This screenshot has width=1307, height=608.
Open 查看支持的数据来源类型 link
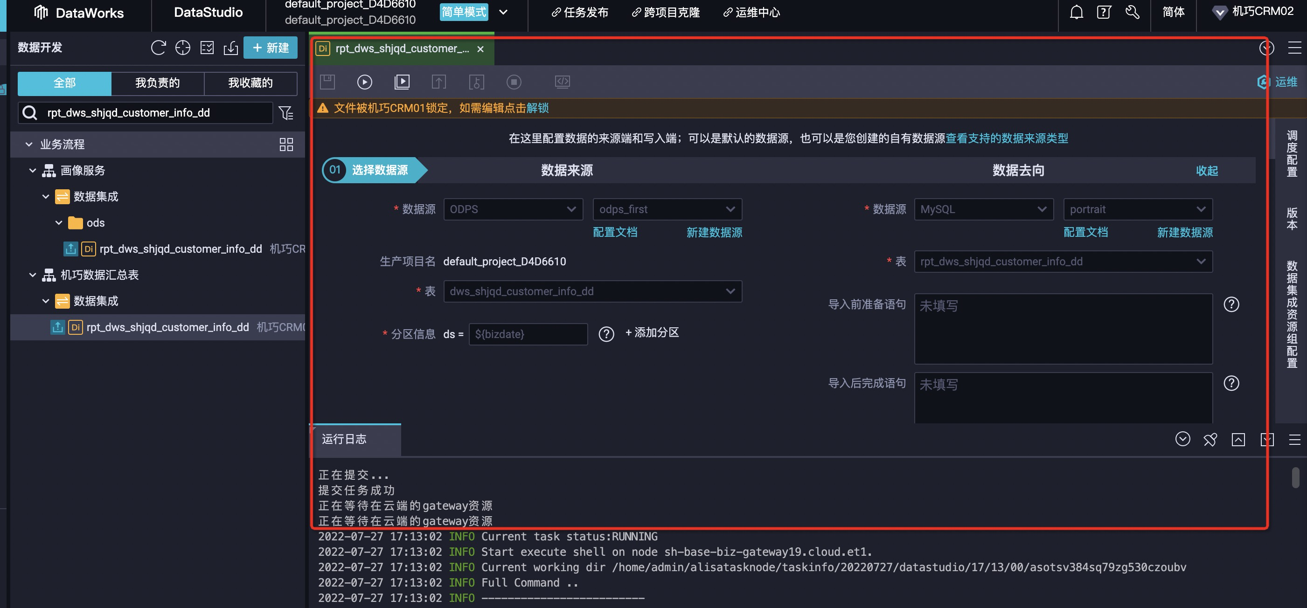[x=1007, y=138]
